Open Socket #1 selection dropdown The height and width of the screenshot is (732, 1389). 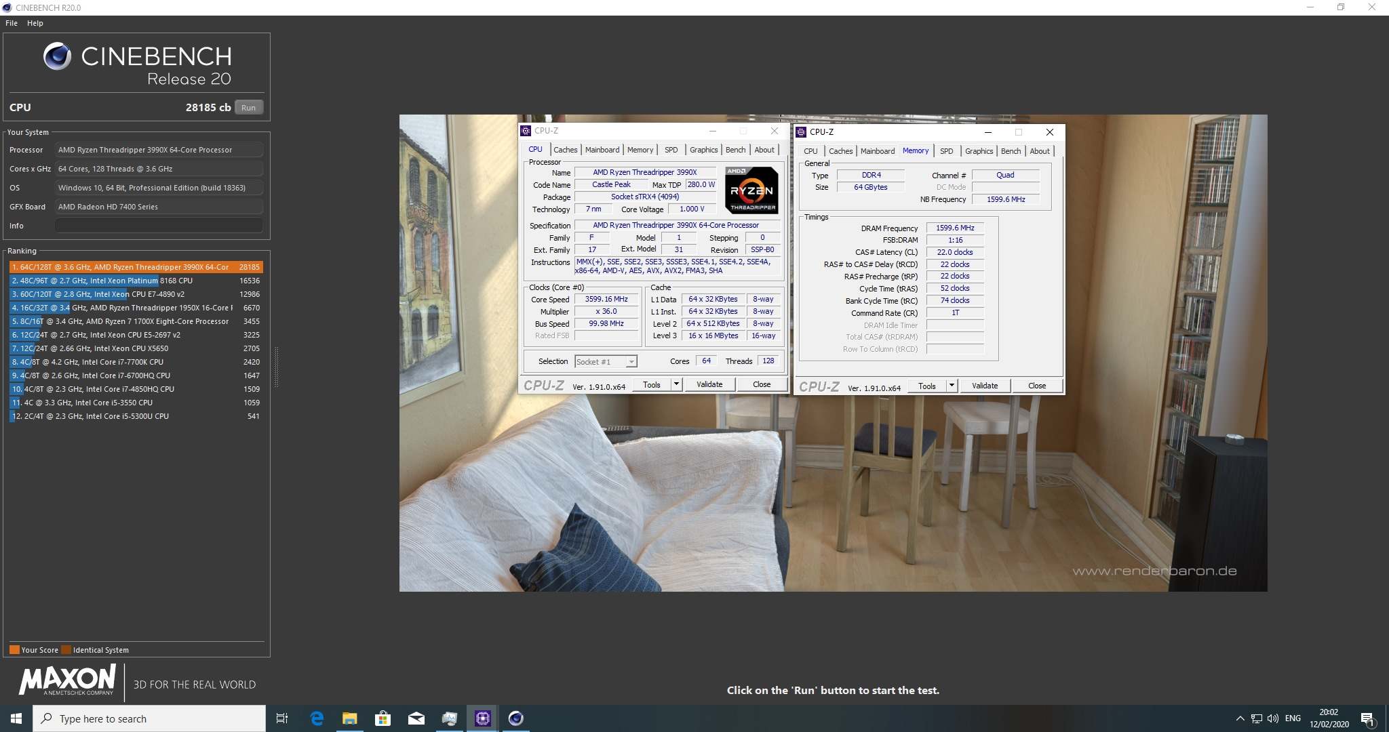tap(606, 362)
